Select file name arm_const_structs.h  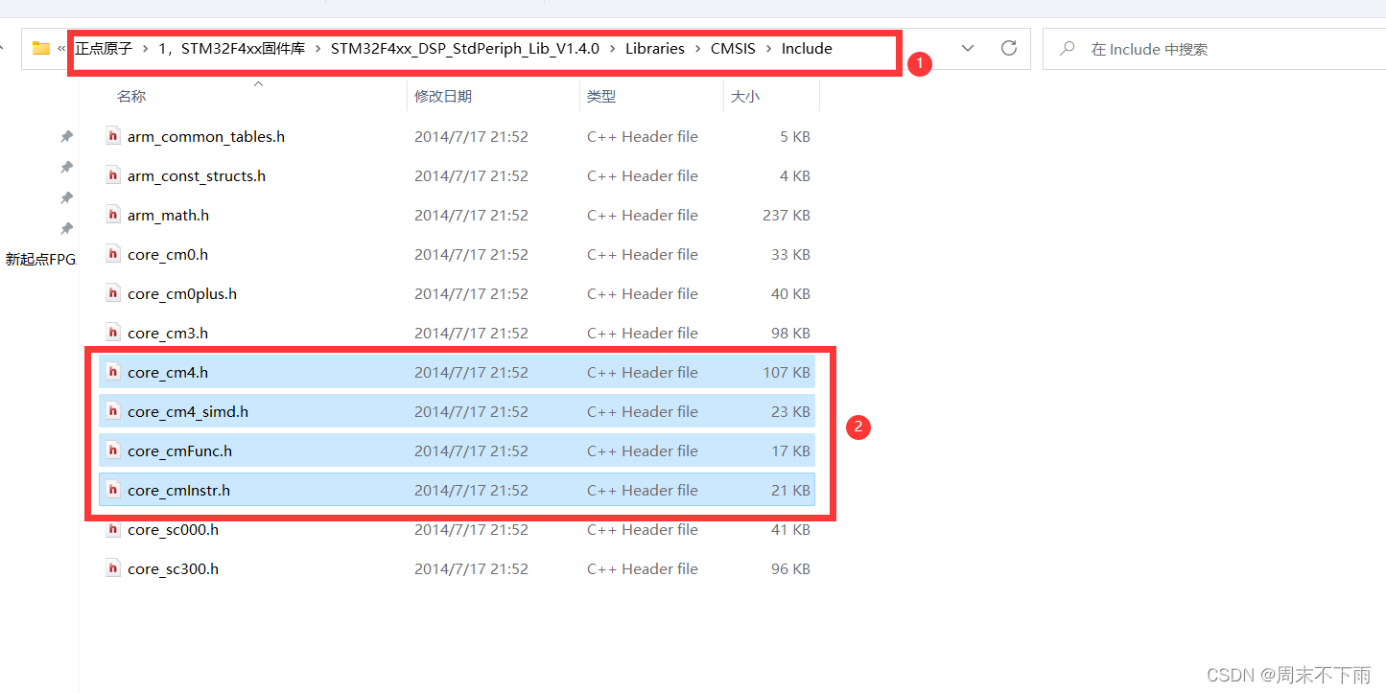(197, 176)
